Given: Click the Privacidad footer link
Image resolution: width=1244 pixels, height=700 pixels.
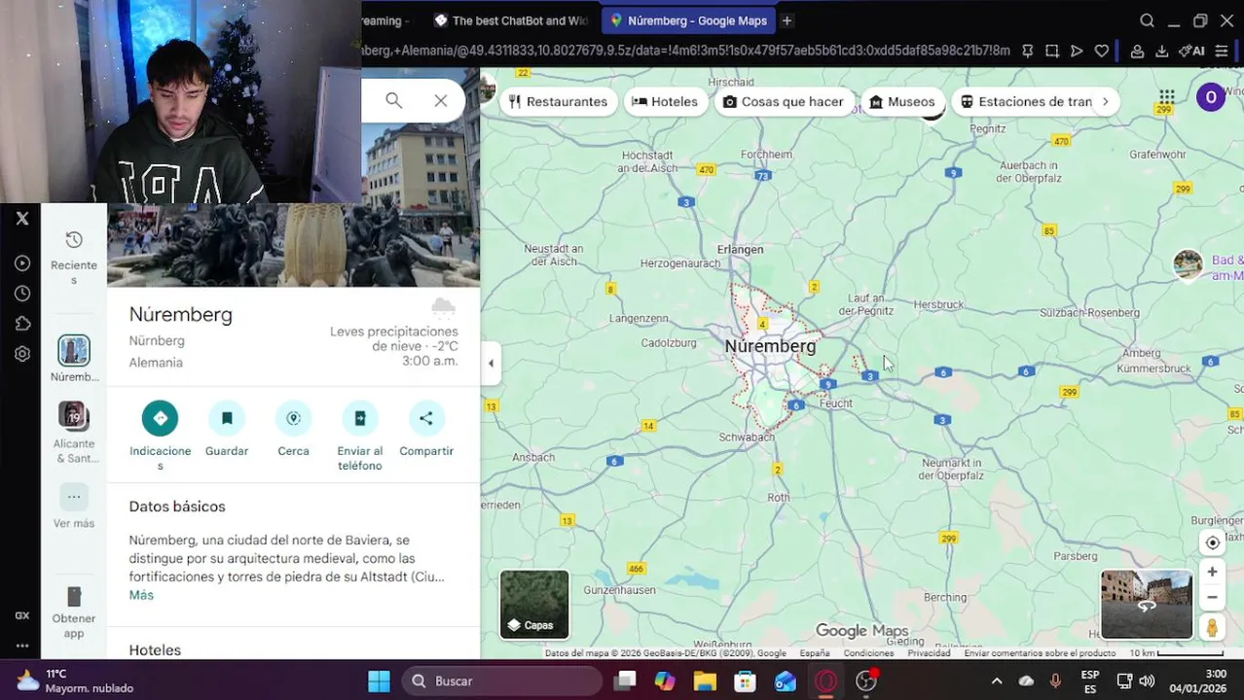Looking at the screenshot, I should pyautogui.click(x=929, y=653).
